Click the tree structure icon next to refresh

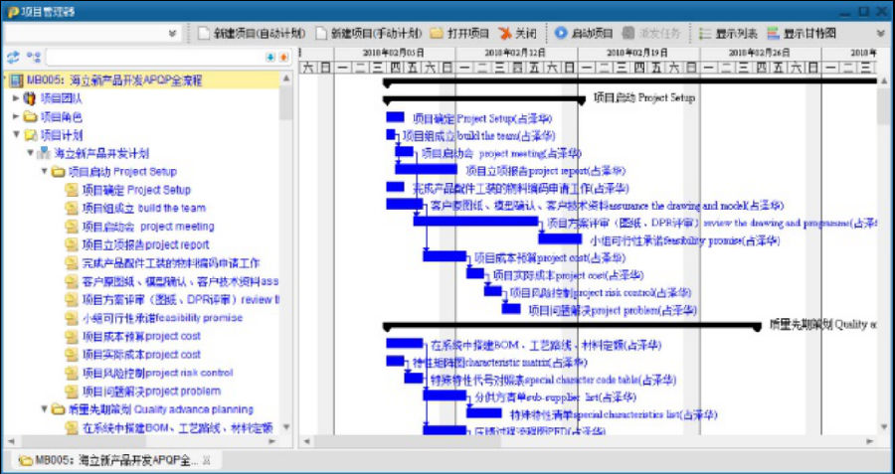pos(34,57)
